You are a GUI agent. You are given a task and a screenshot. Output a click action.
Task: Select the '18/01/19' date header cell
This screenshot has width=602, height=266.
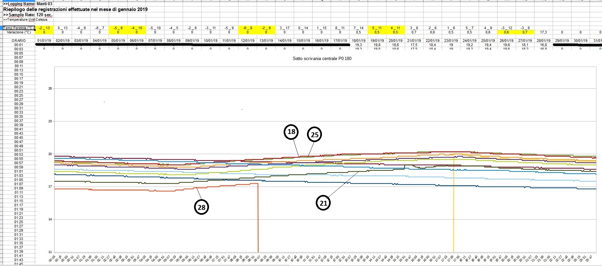359,41
